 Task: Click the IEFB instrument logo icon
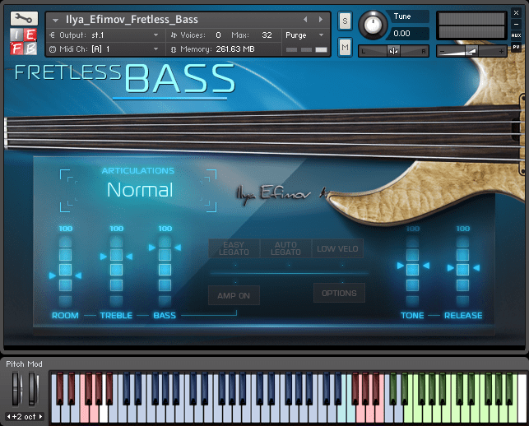click(x=24, y=42)
